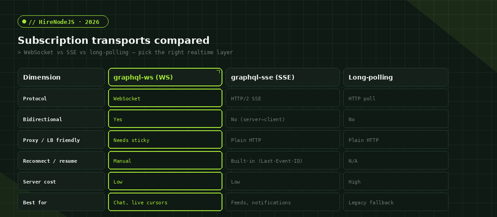Click the N/A cell

(x=395, y=160)
